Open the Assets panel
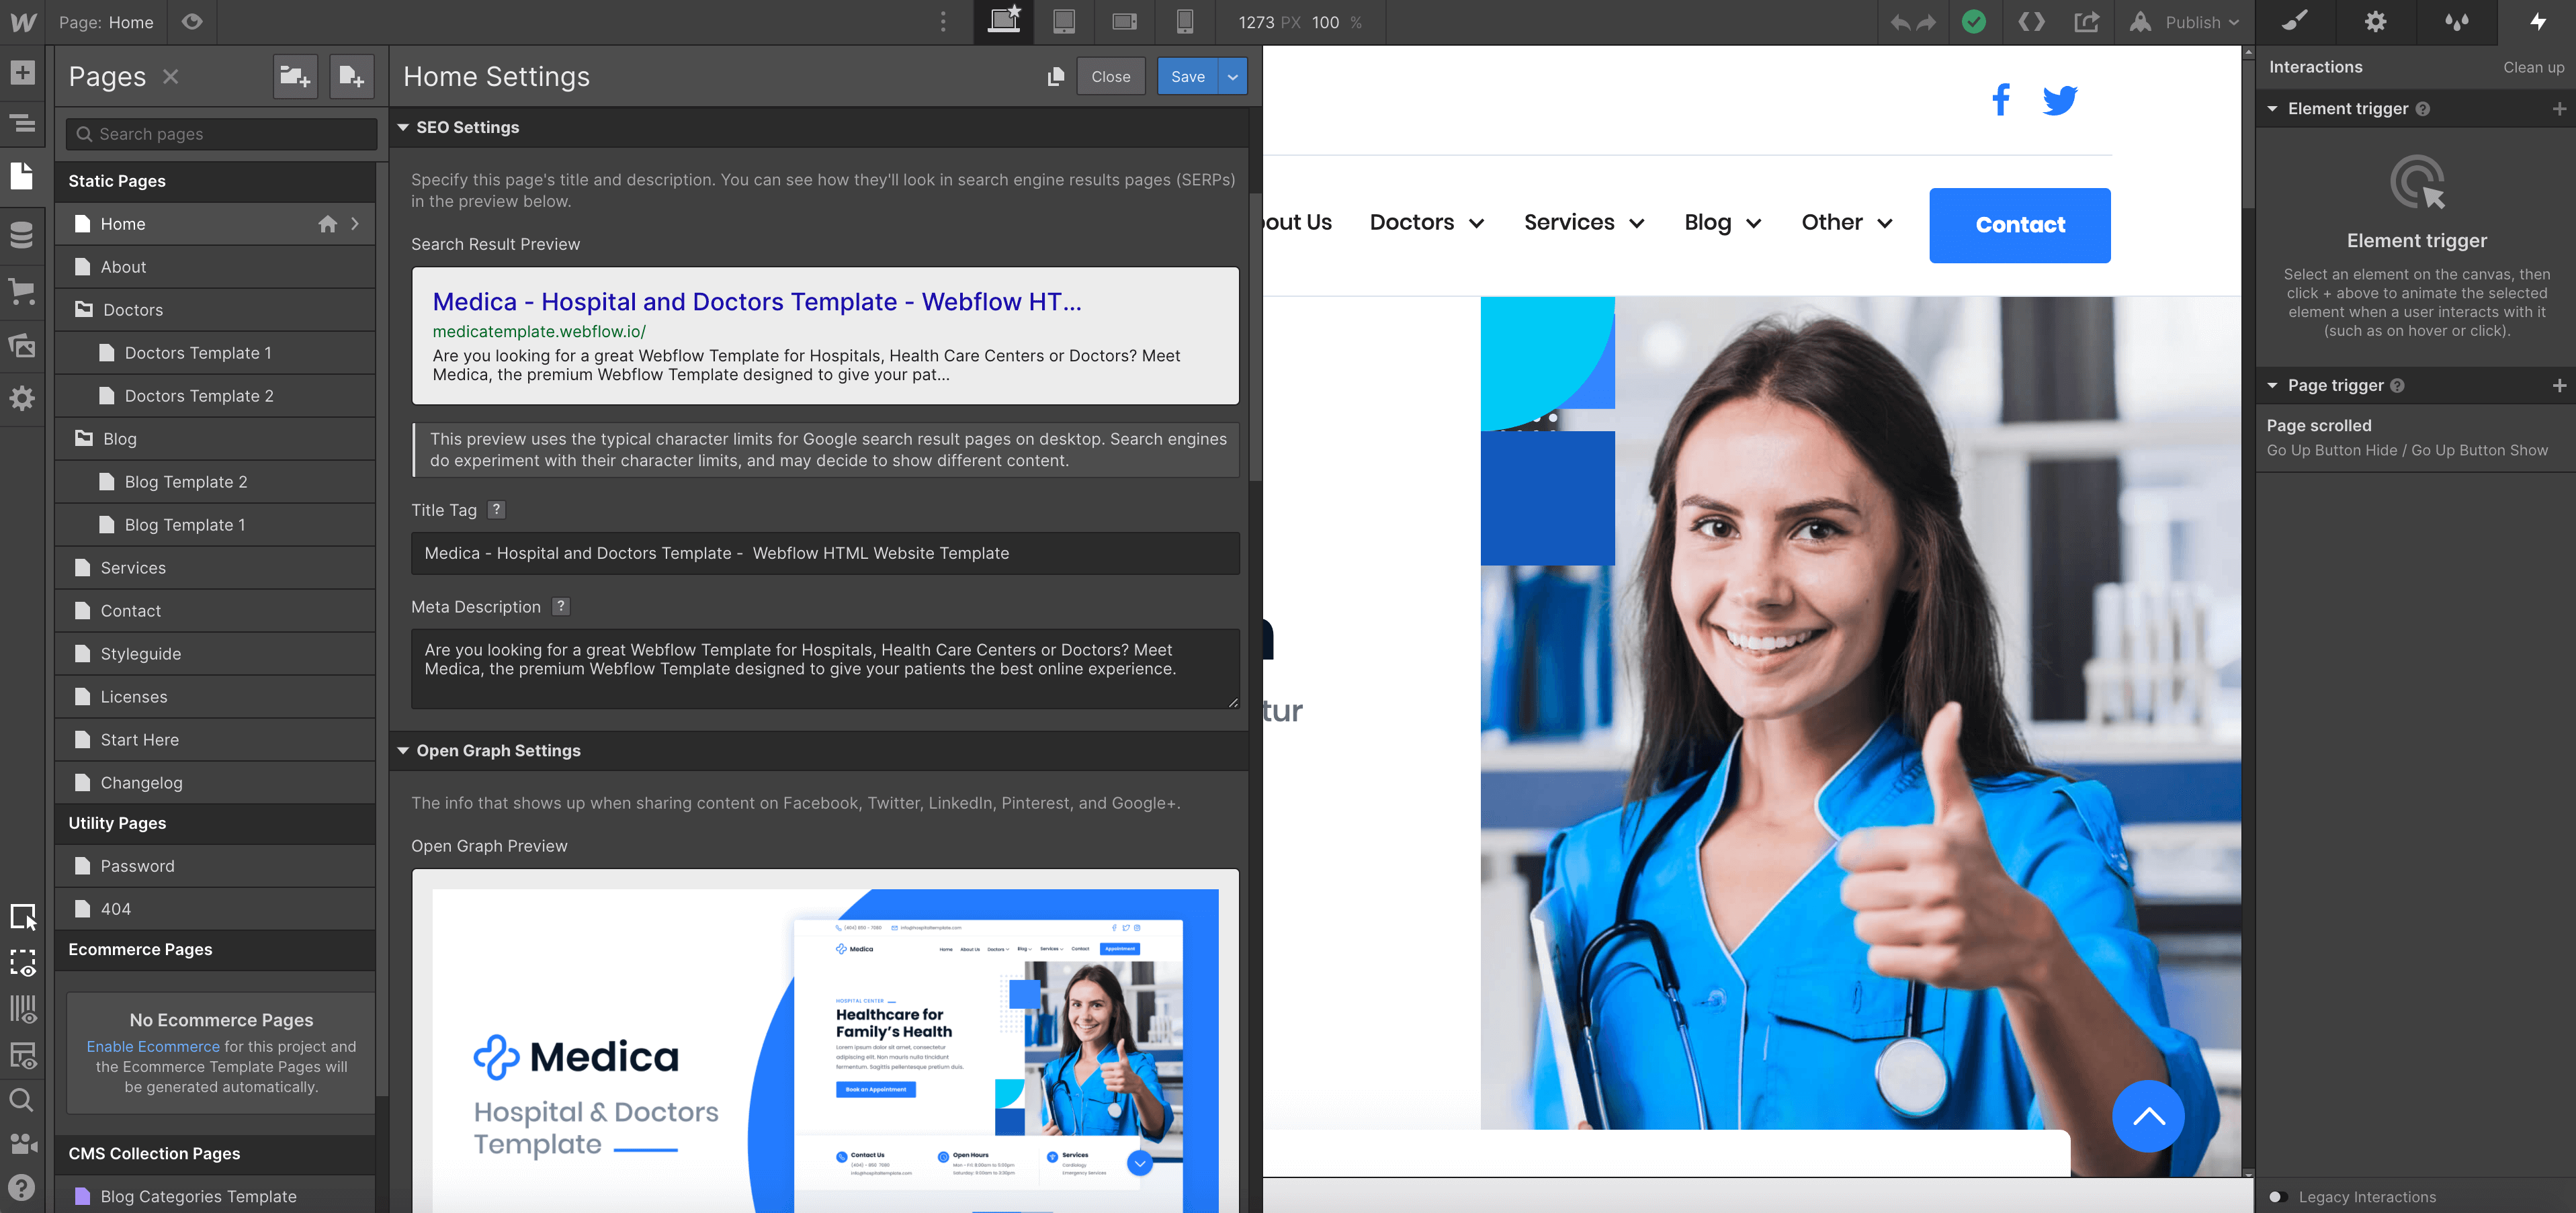This screenshot has height=1213, width=2576. pyautogui.click(x=22, y=345)
